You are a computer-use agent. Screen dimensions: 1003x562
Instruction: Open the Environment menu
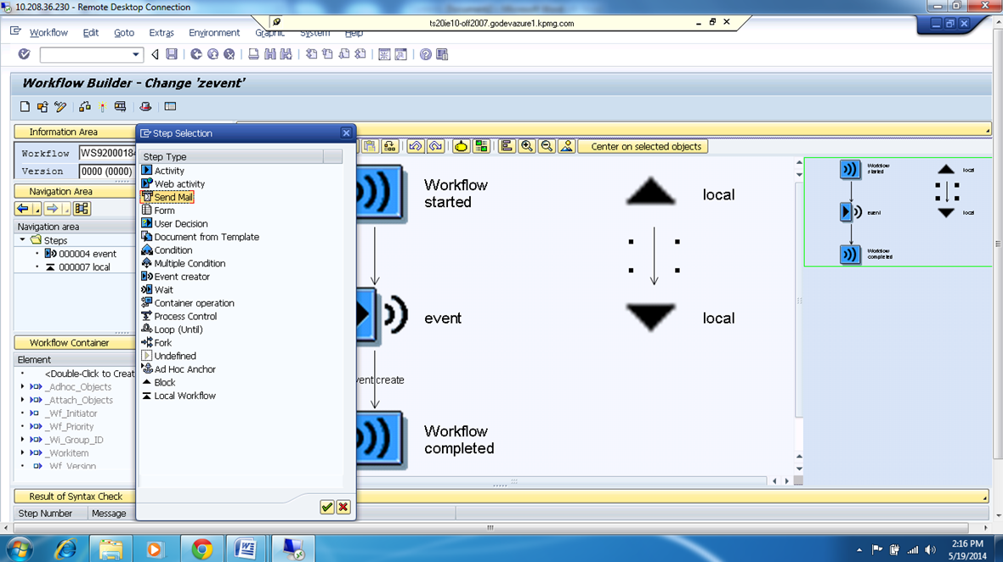(x=213, y=32)
